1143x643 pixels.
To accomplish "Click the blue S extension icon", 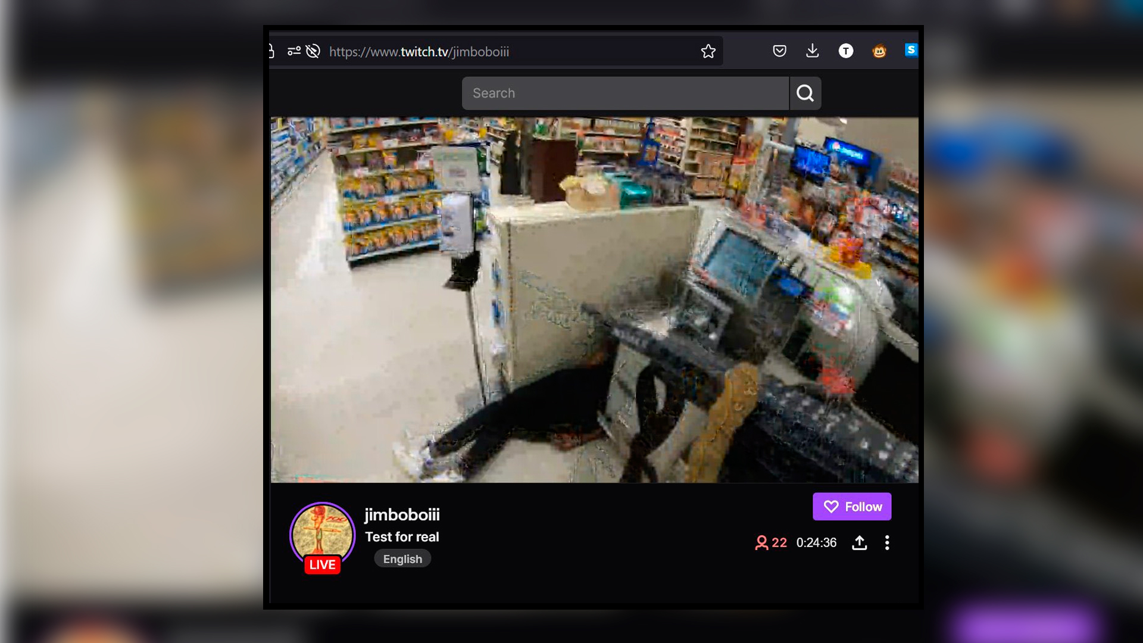I will (910, 50).
